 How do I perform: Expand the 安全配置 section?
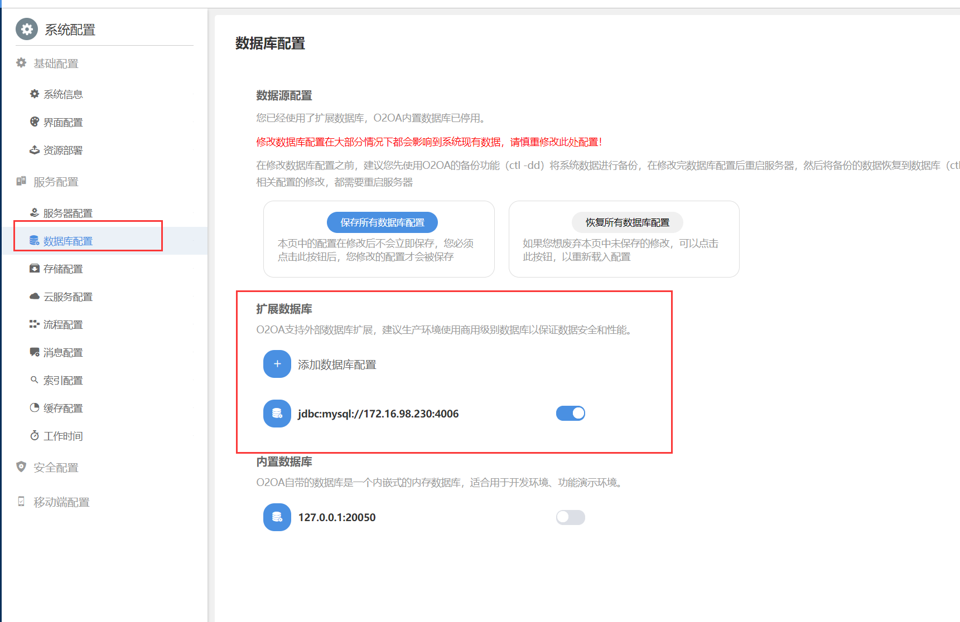click(56, 468)
